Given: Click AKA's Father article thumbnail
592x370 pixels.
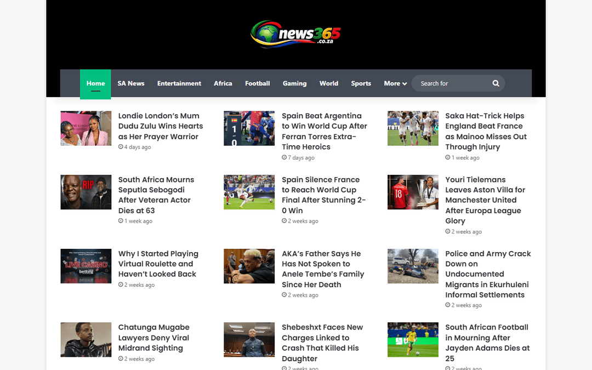Looking at the screenshot, I should coord(249,266).
